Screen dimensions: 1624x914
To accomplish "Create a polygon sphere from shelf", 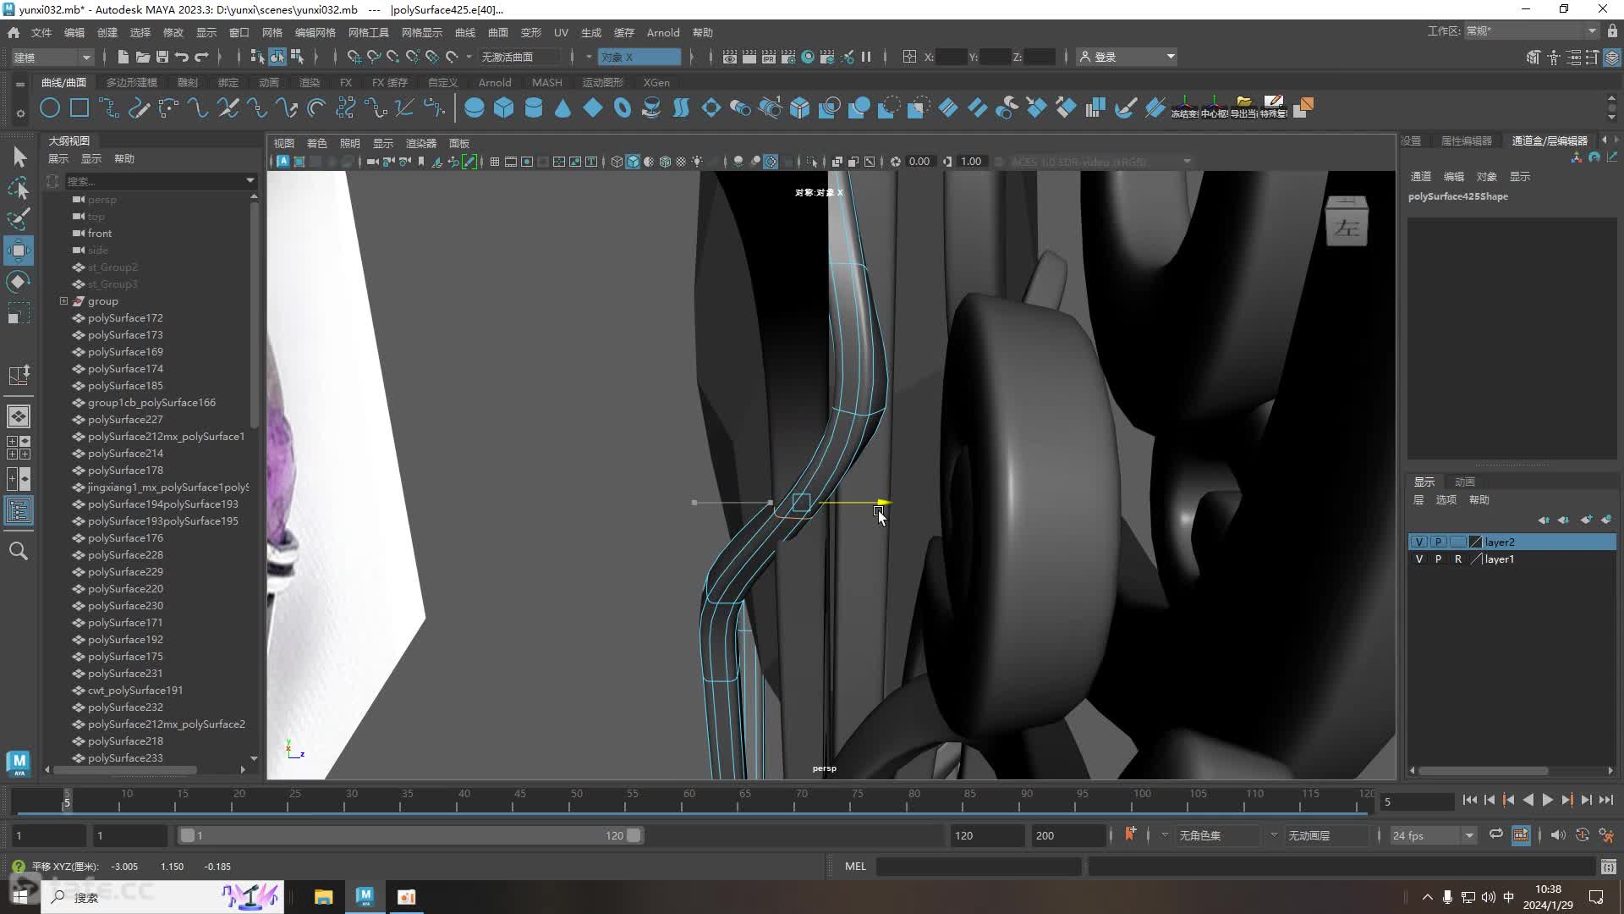I will tap(475, 108).
